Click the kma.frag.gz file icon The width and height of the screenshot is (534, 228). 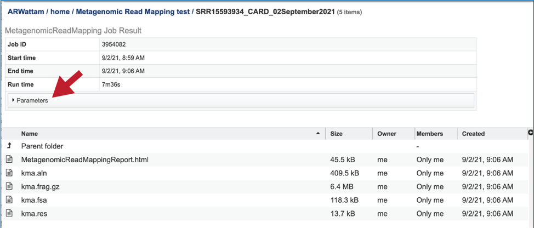(9, 187)
